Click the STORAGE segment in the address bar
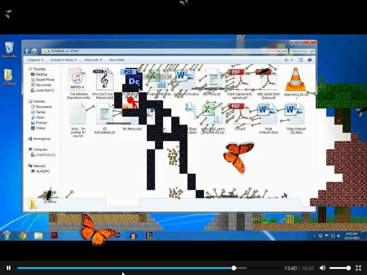The width and height of the screenshot is (367, 275). 58,51
